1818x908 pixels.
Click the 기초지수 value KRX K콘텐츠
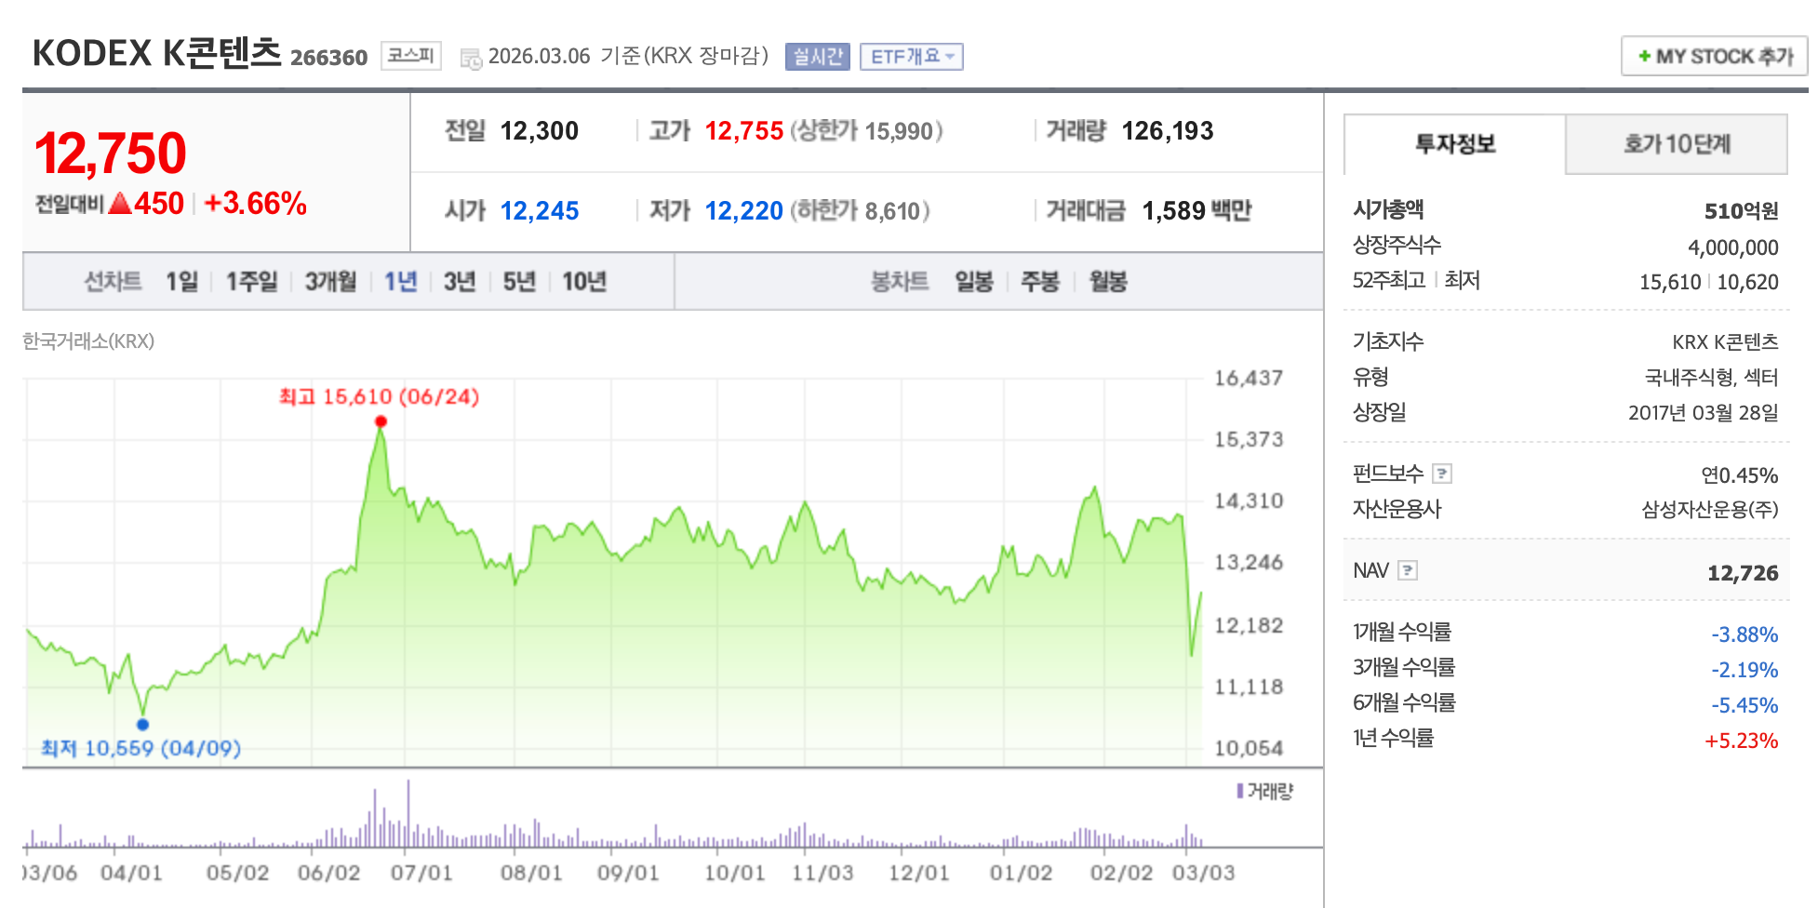[1725, 342]
